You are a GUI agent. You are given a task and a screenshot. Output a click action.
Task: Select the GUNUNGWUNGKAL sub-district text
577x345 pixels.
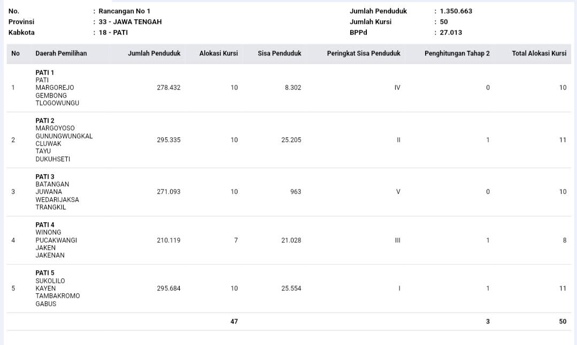pos(64,136)
